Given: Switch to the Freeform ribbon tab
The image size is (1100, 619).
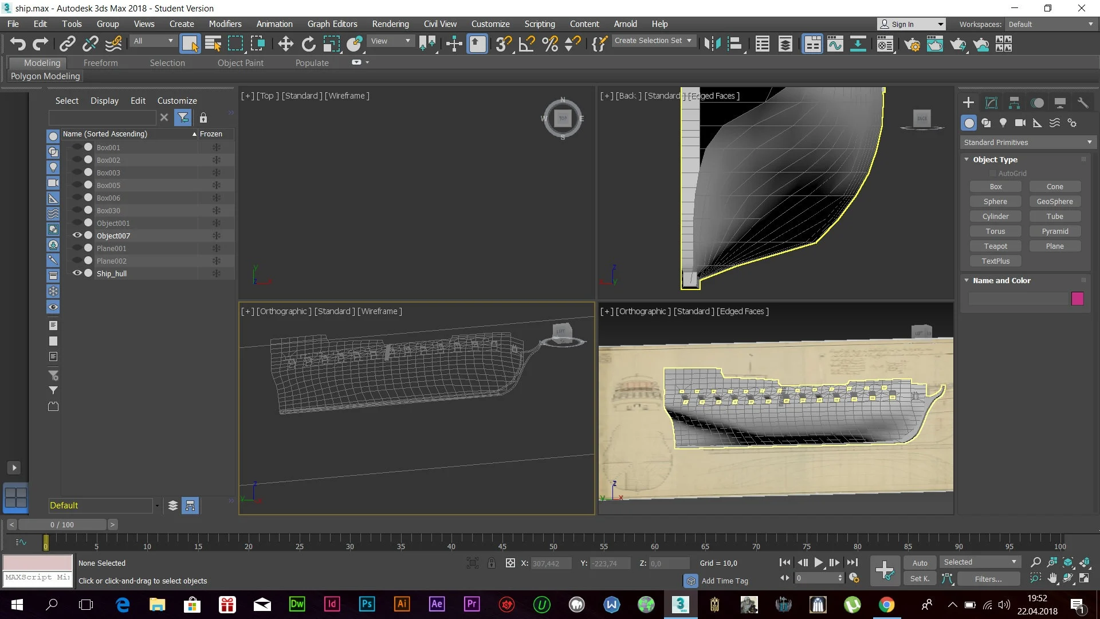Looking at the screenshot, I should (x=100, y=63).
